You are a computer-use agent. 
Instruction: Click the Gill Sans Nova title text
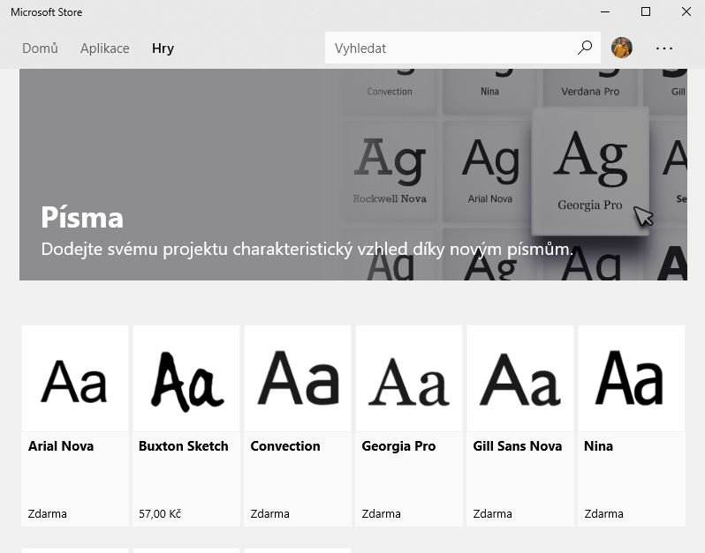[517, 445]
